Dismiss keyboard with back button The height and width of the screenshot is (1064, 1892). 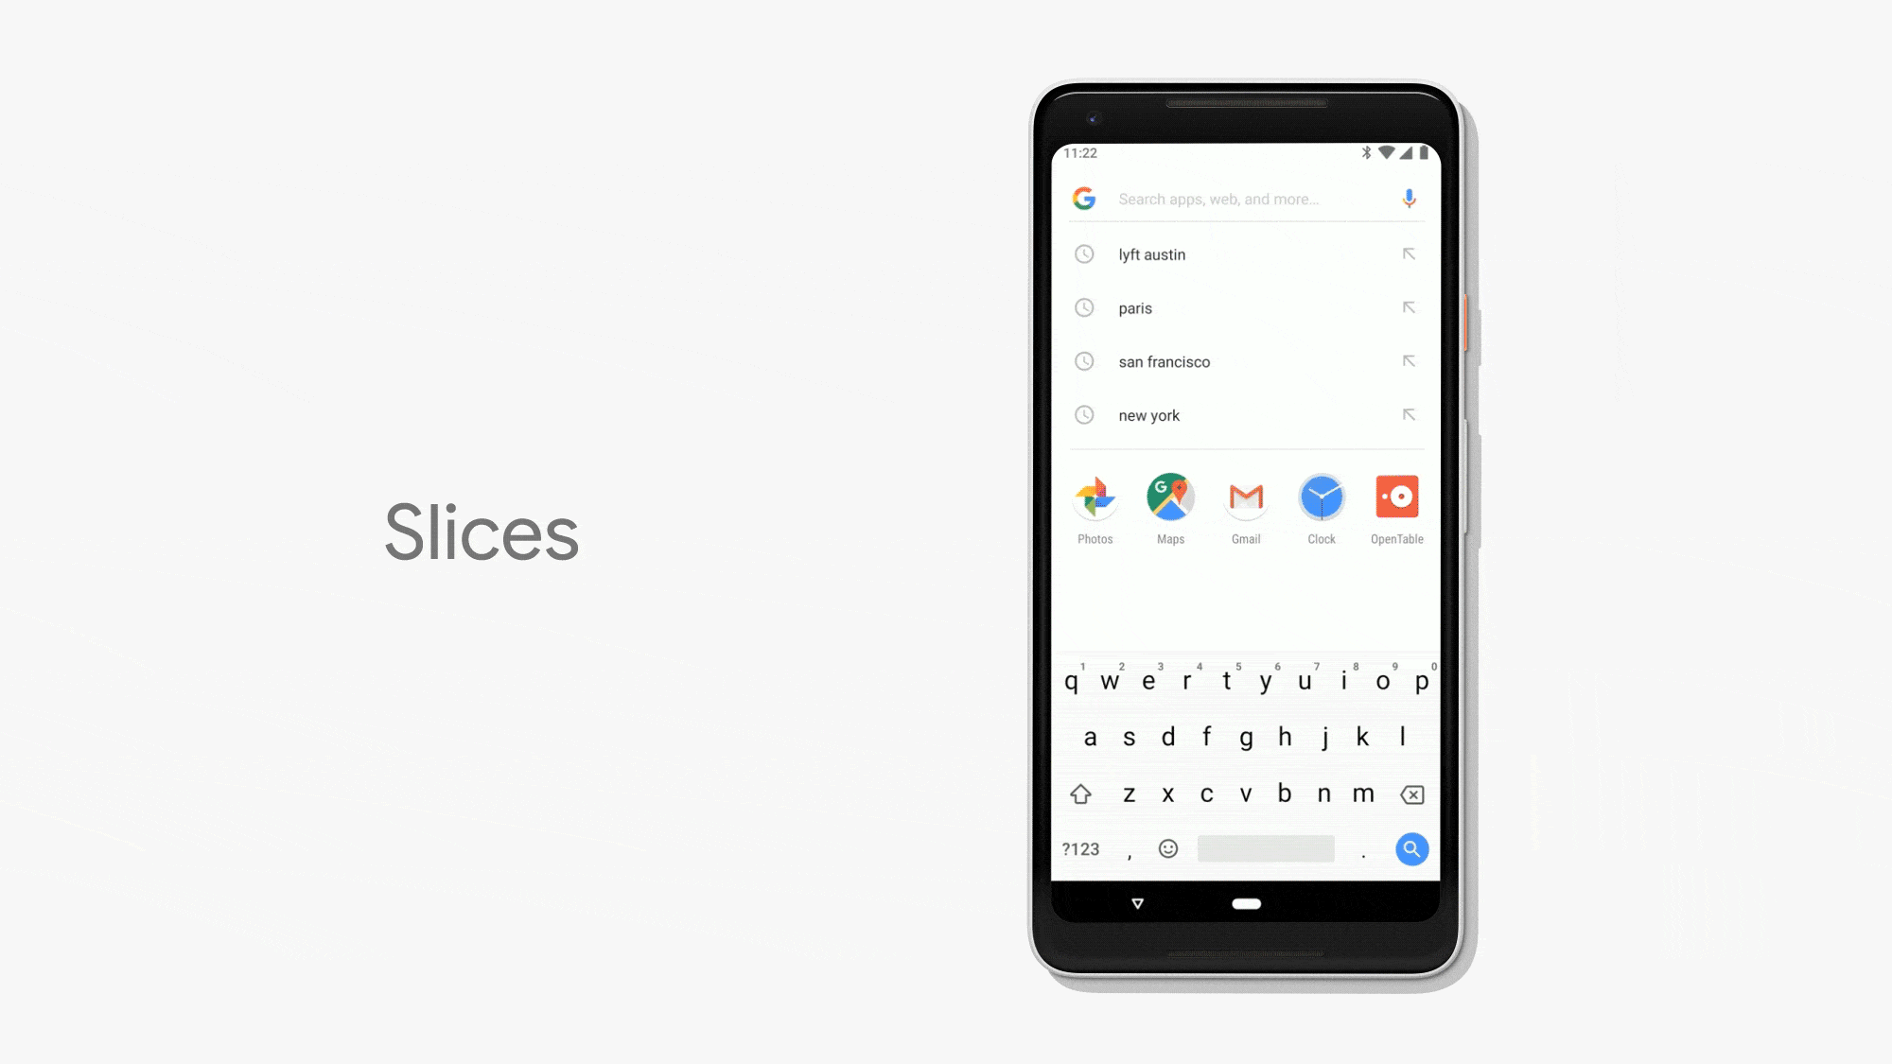(x=1138, y=901)
